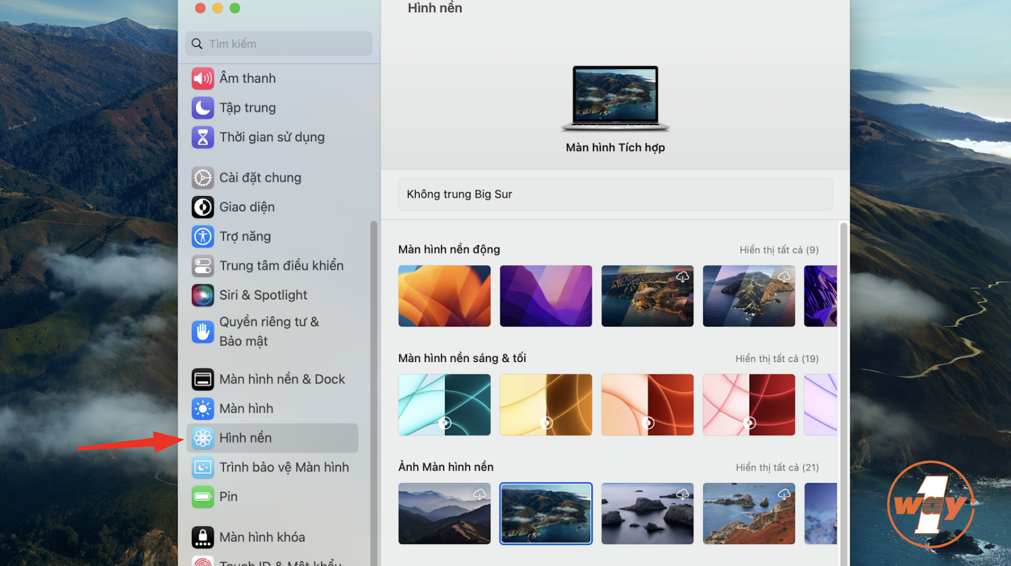Open the Âm thanh sound icon
The image size is (1011, 566).
click(x=203, y=78)
